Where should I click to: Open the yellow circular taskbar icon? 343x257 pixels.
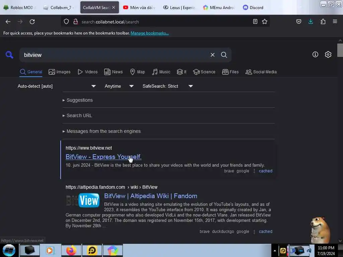click(92, 250)
